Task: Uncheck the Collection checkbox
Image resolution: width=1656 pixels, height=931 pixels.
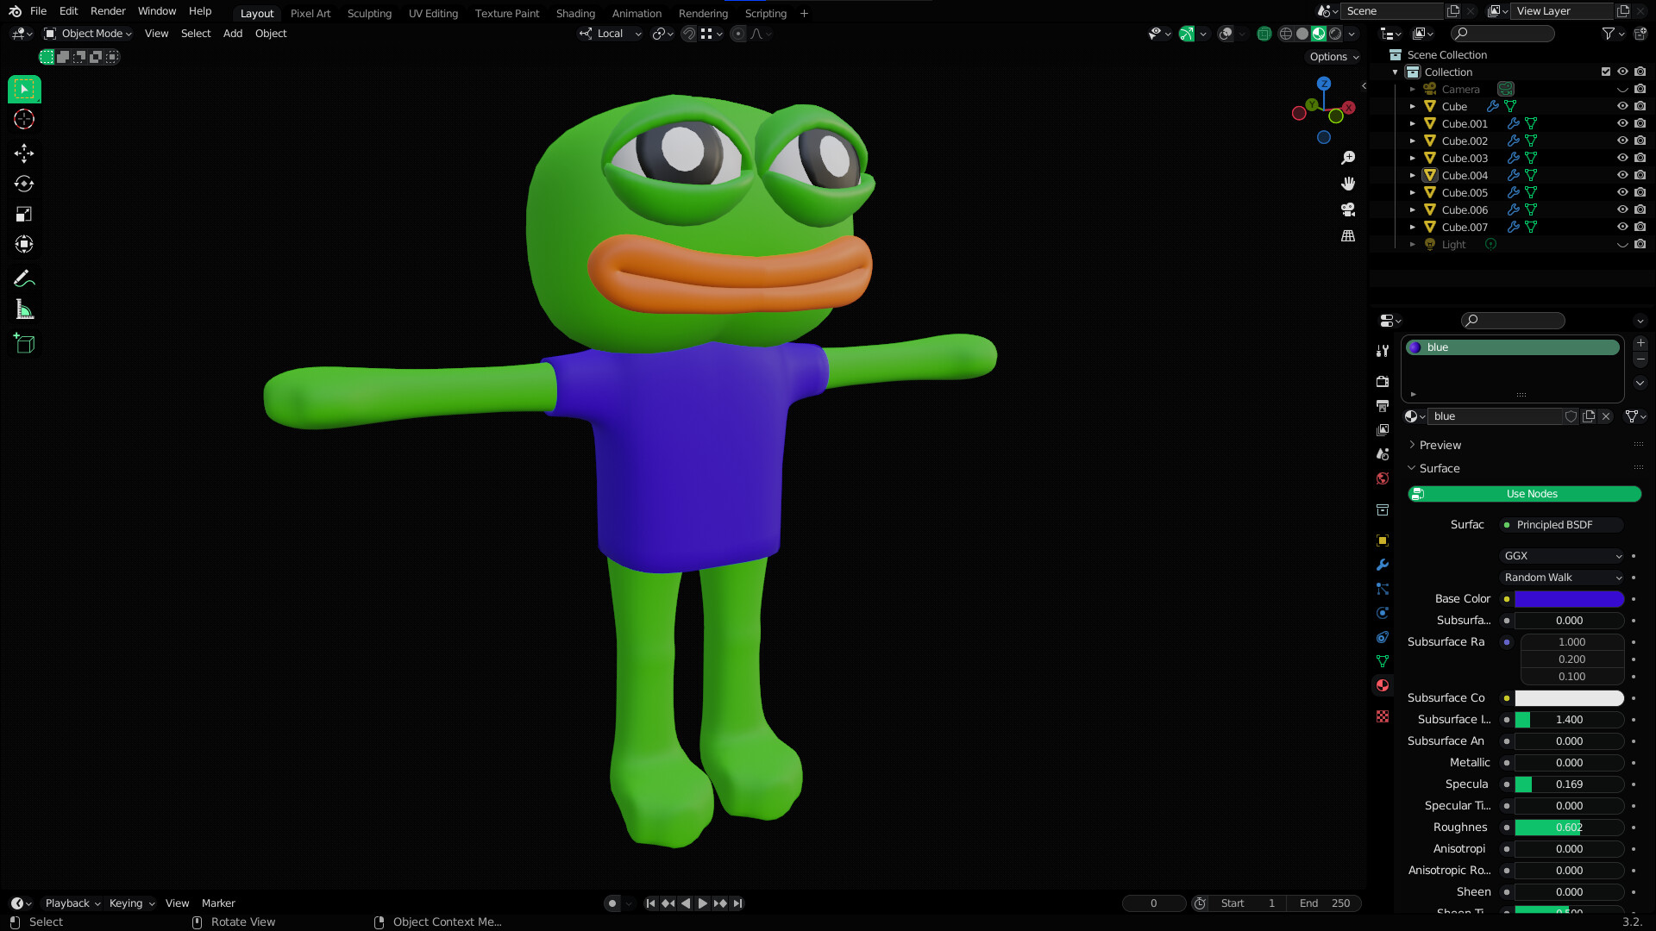Action: tap(1606, 72)
